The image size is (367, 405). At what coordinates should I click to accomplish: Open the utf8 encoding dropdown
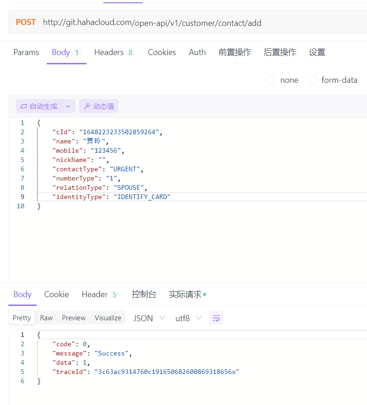188,318
